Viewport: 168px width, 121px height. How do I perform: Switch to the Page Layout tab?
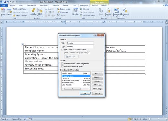pyautogui.click(x=32, y=5)
